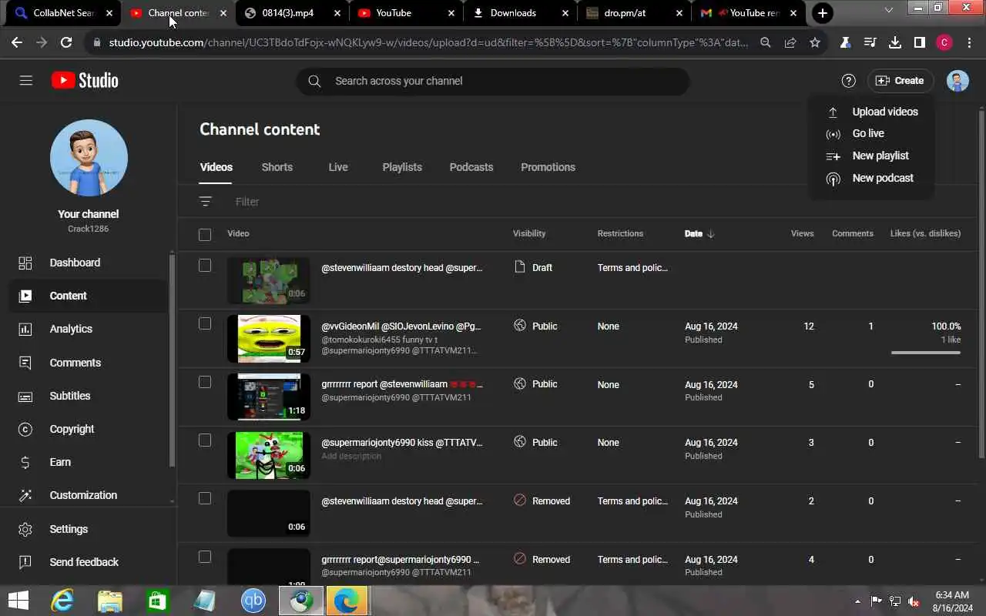Click the Views column header
Screen dimensions: 986x616
(802, 233)
